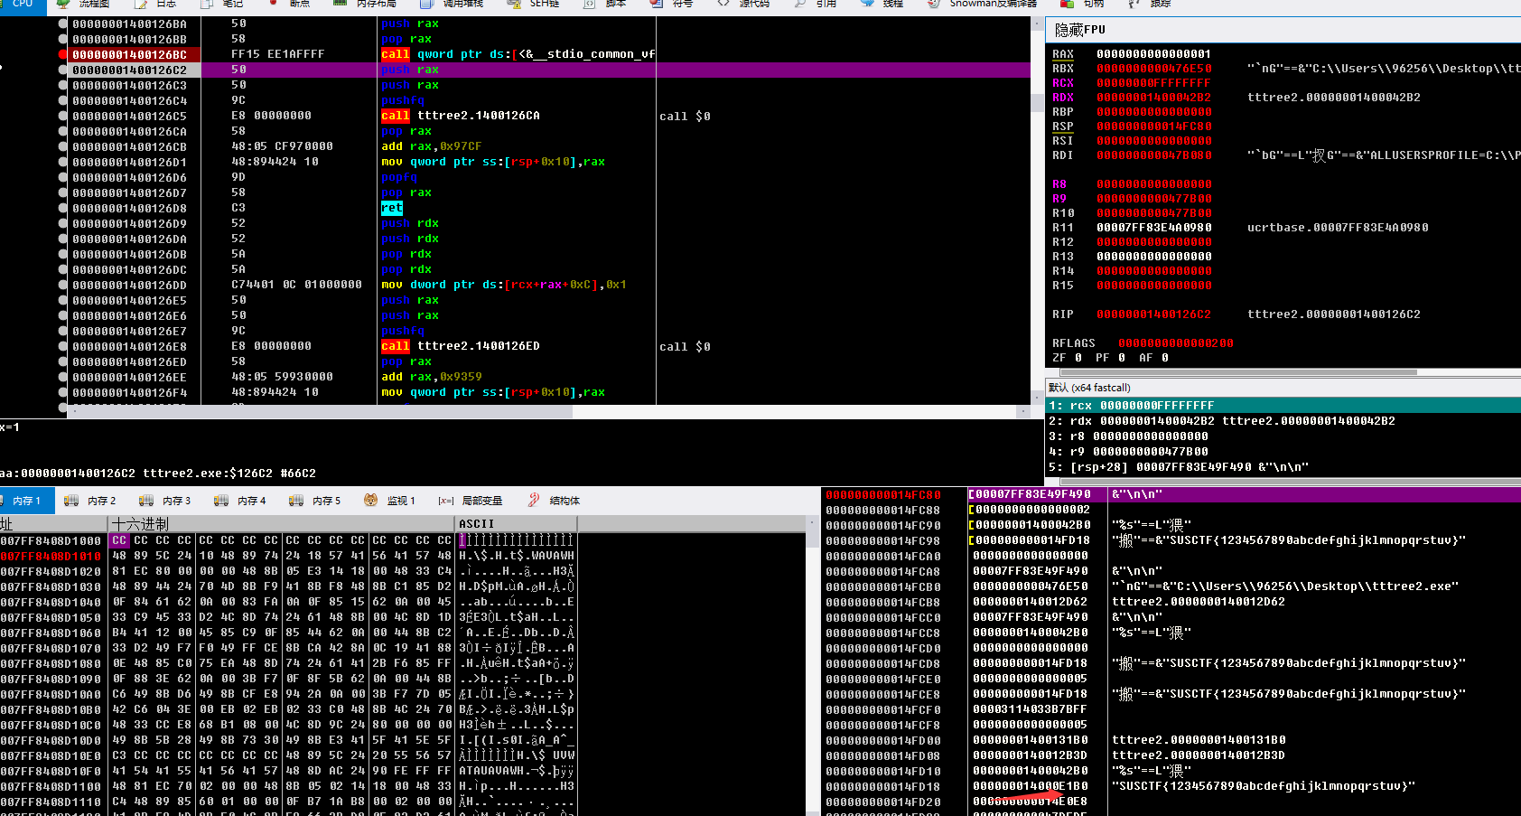Open the 默认 (x64 fastcall) calling convention dropdown

click(x=1283, y=388)
